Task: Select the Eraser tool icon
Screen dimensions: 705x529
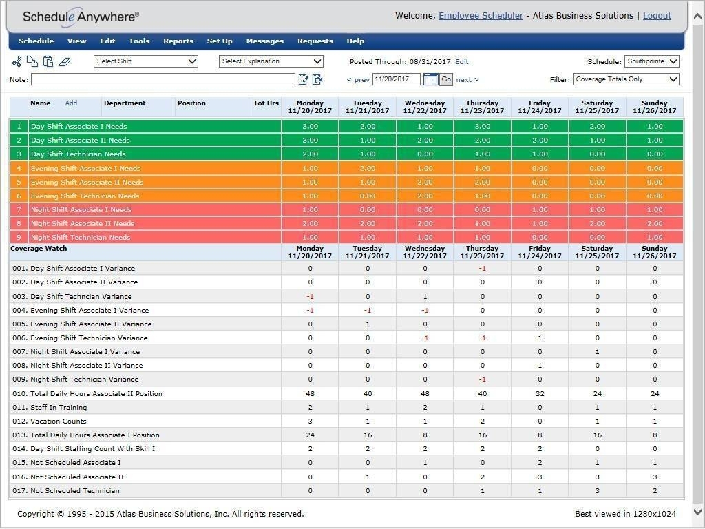Action: point(65,62)
